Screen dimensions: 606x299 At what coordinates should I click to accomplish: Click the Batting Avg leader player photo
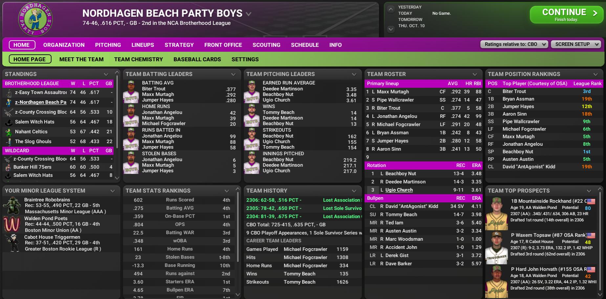(x=131, y=91)
